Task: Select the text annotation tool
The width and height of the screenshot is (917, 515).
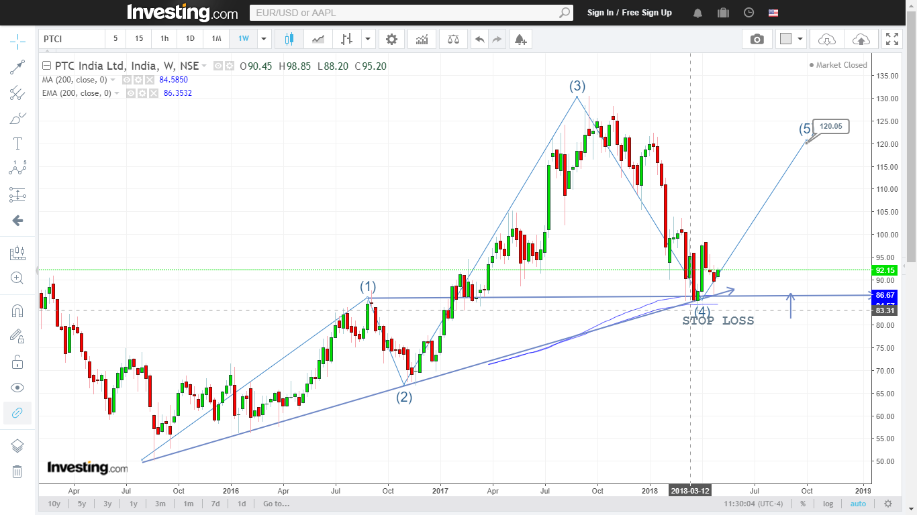Action: 17,144
